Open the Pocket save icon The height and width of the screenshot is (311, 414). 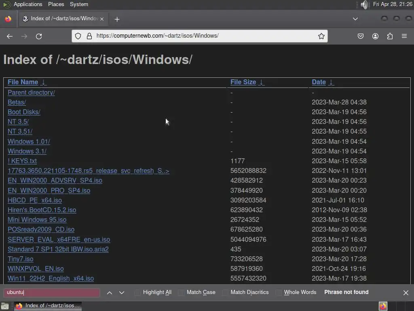coord(360,36)
